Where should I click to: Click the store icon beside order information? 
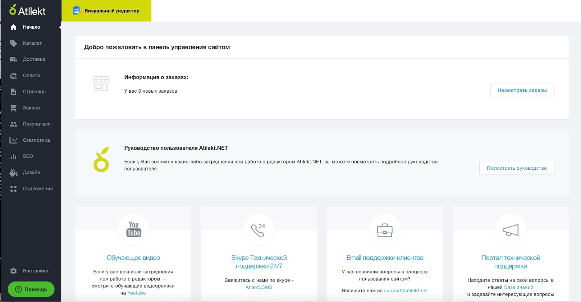coord(101,83)
